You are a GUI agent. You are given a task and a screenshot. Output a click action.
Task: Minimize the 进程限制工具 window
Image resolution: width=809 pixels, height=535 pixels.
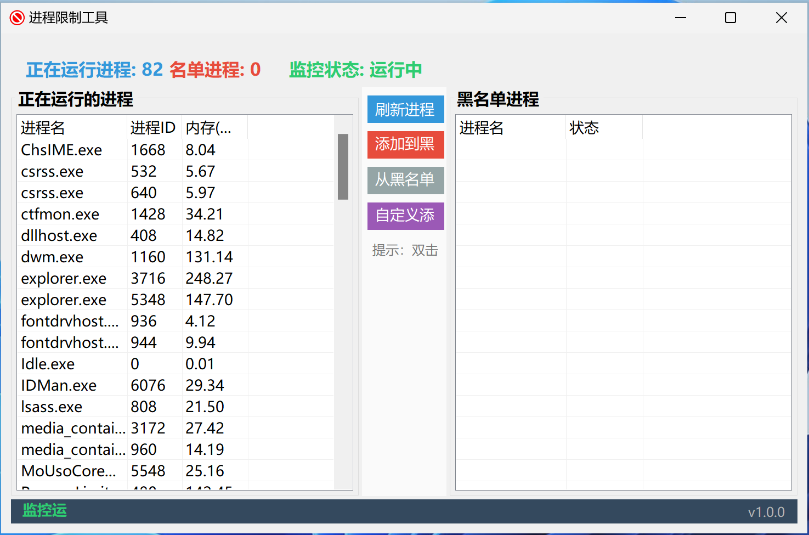(681, 18)
